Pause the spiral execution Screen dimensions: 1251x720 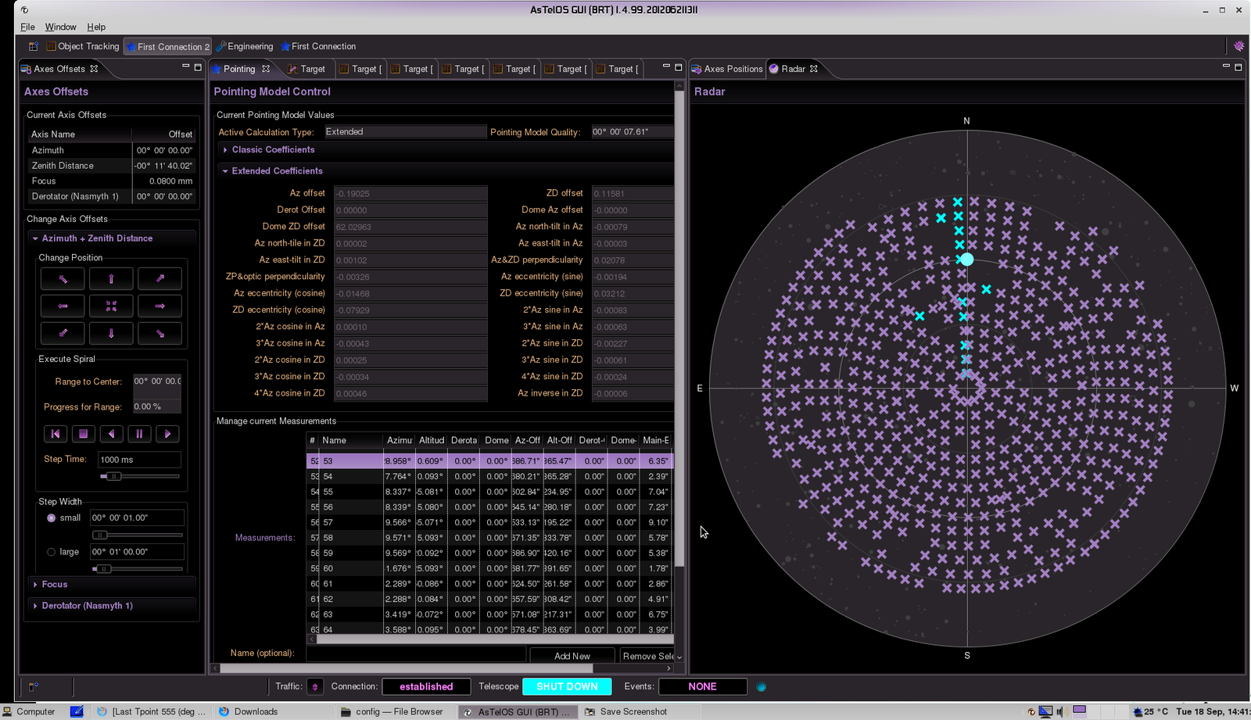point(139,434)
